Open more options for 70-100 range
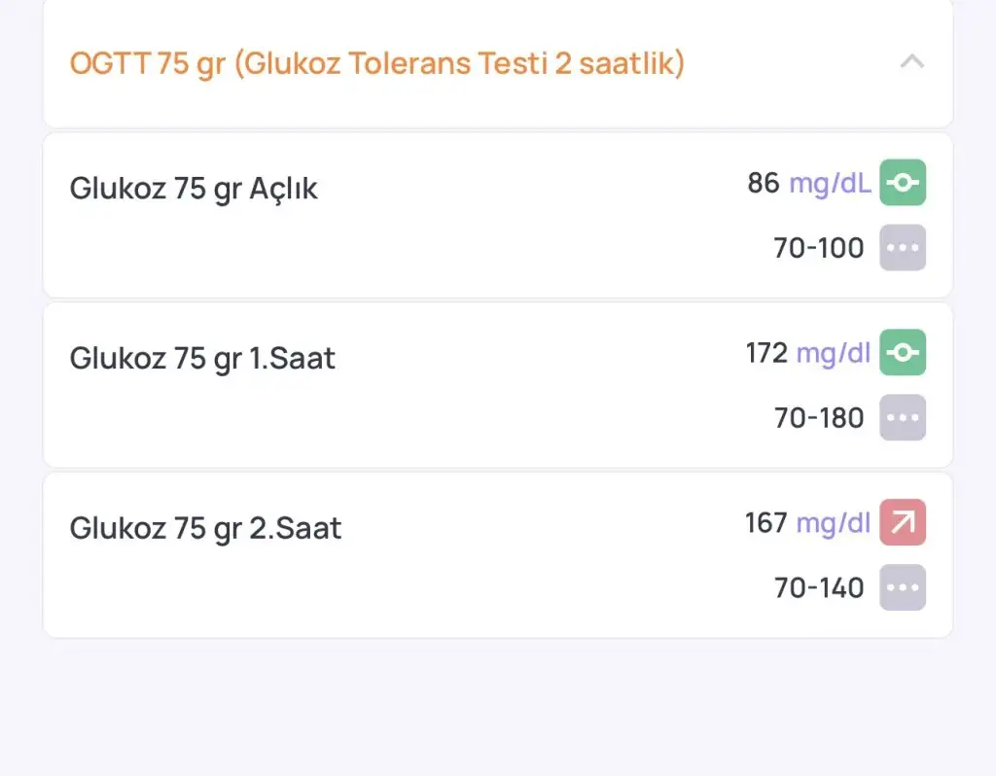 click(903, 248)
